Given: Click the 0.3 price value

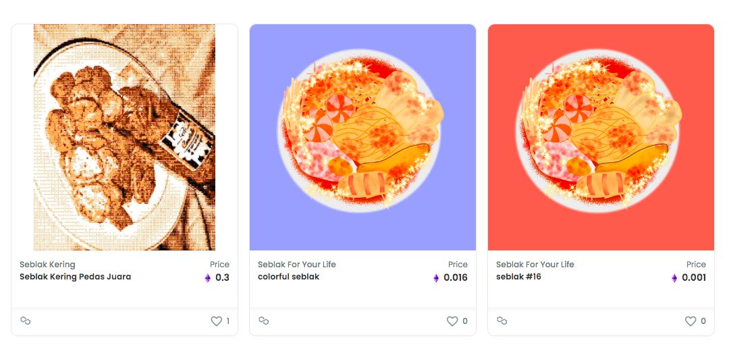Looking at the screenshot, I should point(222,278).
